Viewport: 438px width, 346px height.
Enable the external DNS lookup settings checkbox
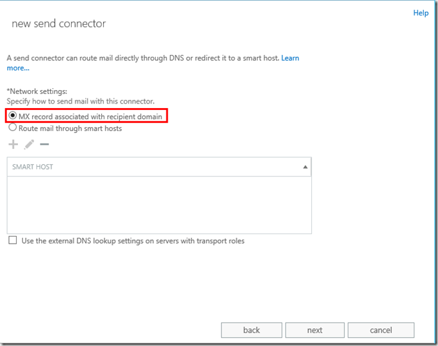[x=13, y=241]
